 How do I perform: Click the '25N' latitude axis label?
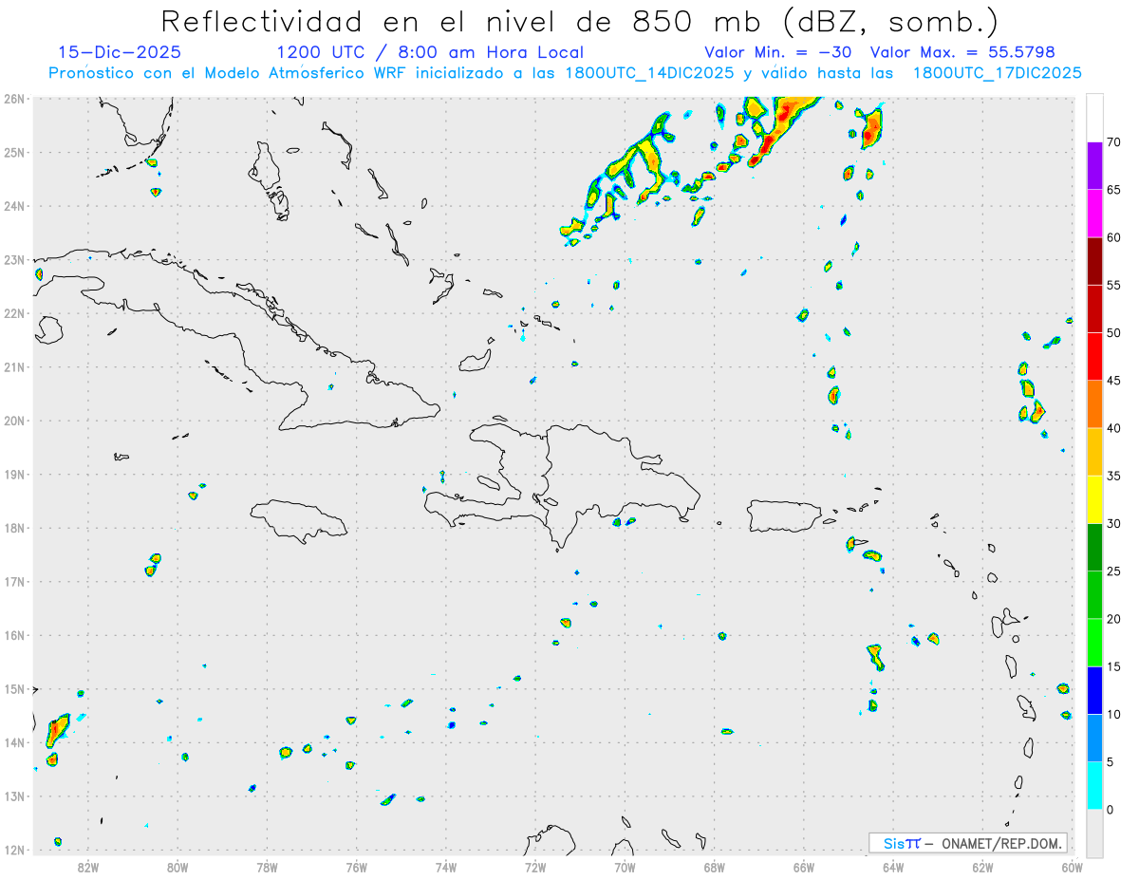point(14,152)
